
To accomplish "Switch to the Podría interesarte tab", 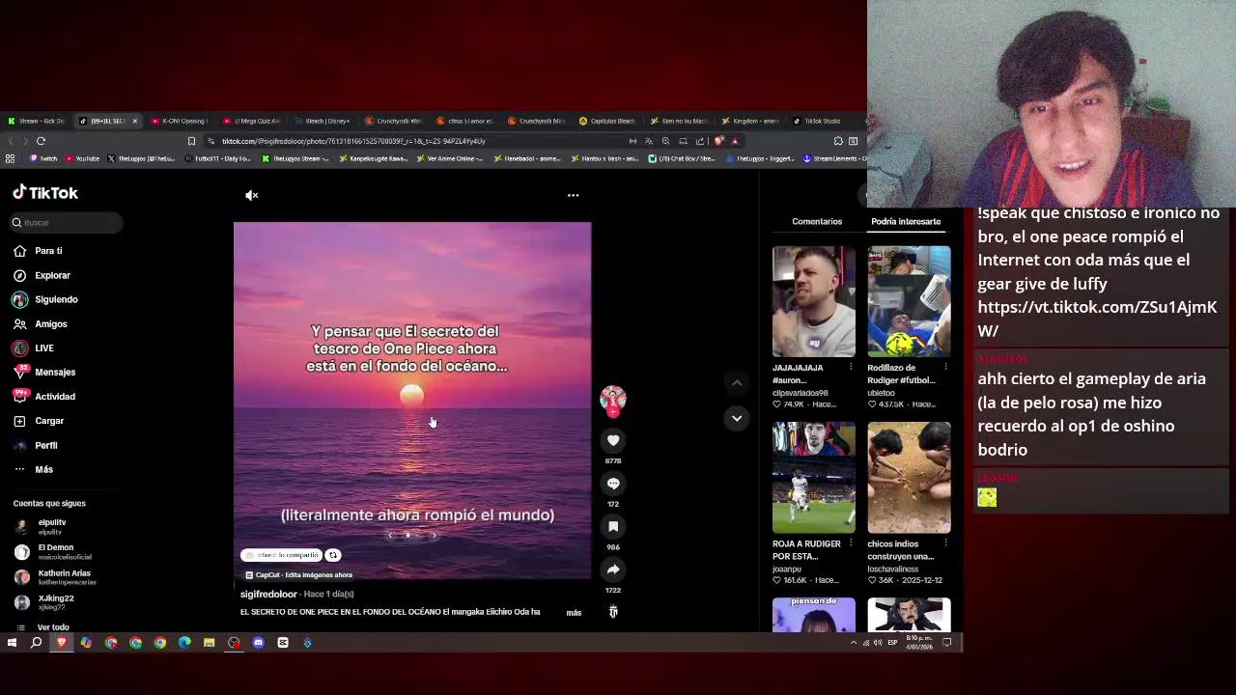I will pos(906,221).
